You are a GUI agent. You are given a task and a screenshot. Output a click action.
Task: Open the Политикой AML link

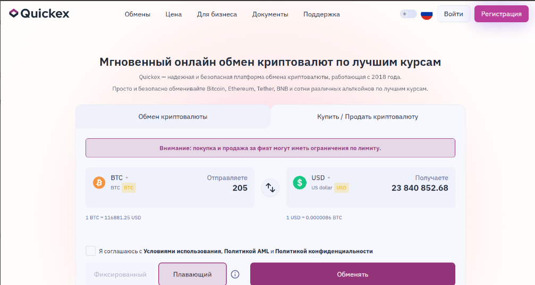247,251
